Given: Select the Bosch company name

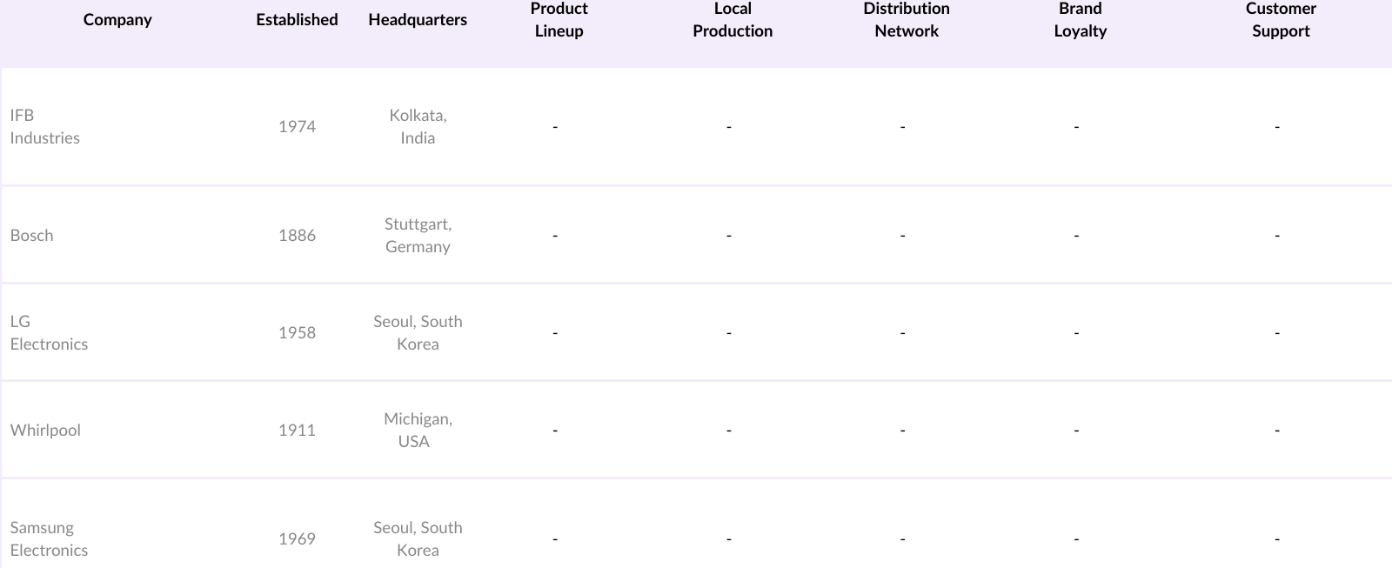Looking at the screenshot, I should click(x=32, y=235).
